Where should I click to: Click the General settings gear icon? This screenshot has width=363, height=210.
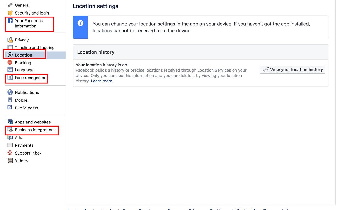[x=10, y=5]
